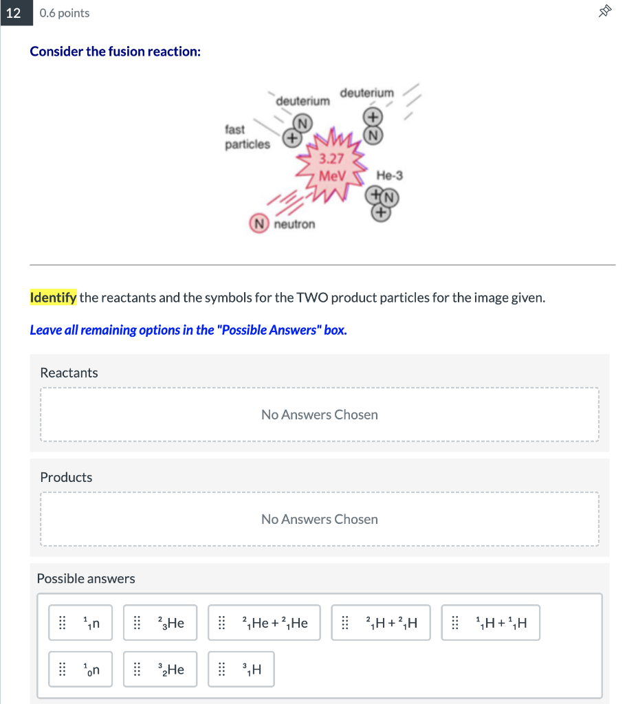Click the drag handle on ¹₁H + ¹₁H chip
Viewport: 627px width, 704px height.
[x=454, y=622]
